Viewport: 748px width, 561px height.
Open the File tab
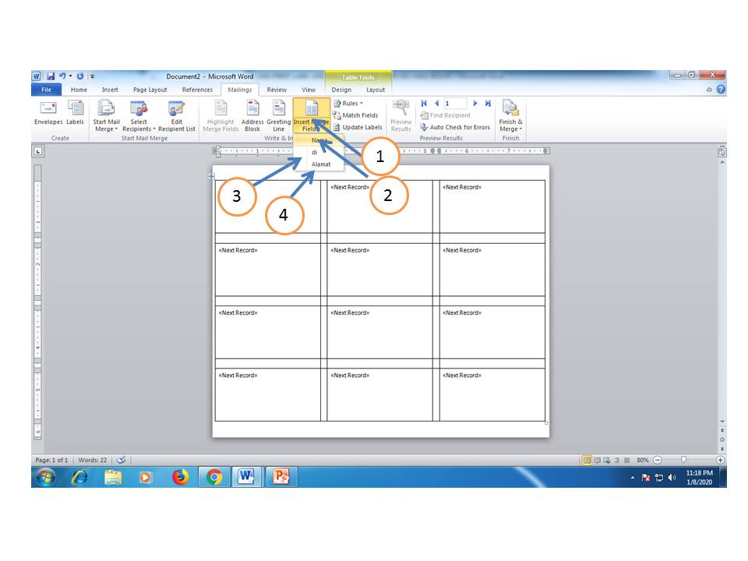(46, 90)
